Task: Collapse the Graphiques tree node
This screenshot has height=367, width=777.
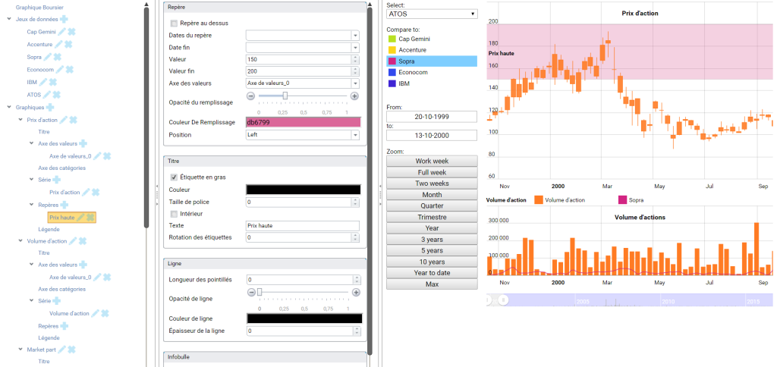Action: click(9, 106)
